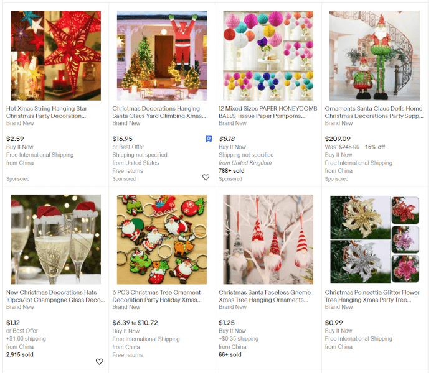The height and width of the screenshot is (373, 431).
Task: Open Santa Claus Dolls staircase image
Action: coord(374,56)
